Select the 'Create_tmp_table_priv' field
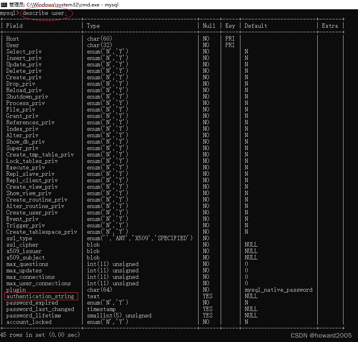 (x=40, y=155)
